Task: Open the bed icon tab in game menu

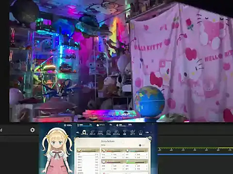Action: point(100,132)
